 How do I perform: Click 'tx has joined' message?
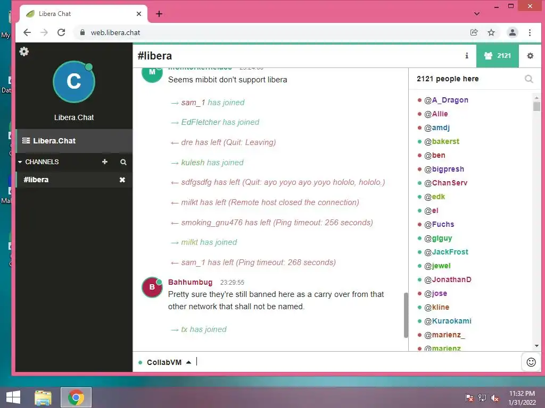click(x=204, y=329)
